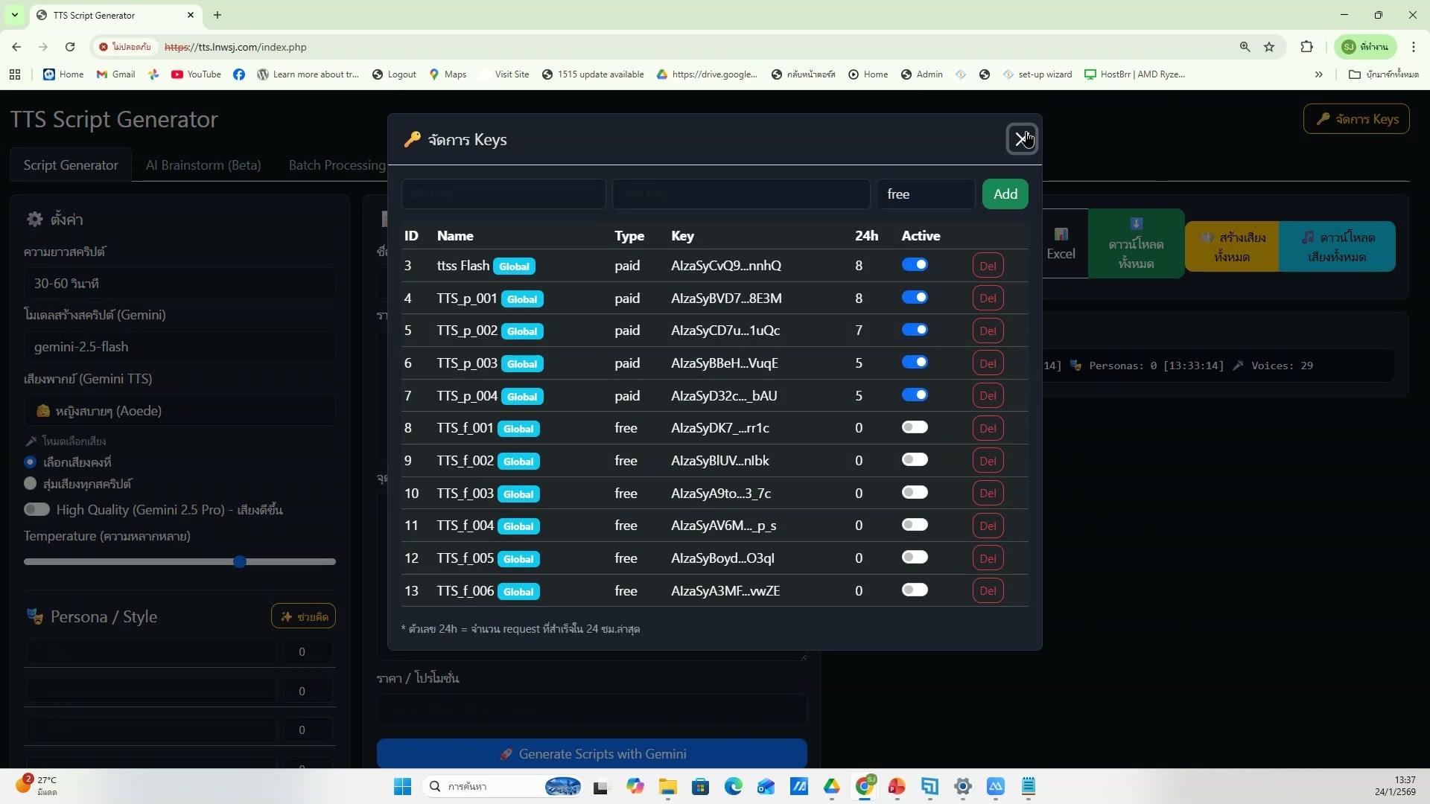Click the Add button in the Keys dialog
The height and width of the screenshot is (804, 1430).
pos(1005,194)
